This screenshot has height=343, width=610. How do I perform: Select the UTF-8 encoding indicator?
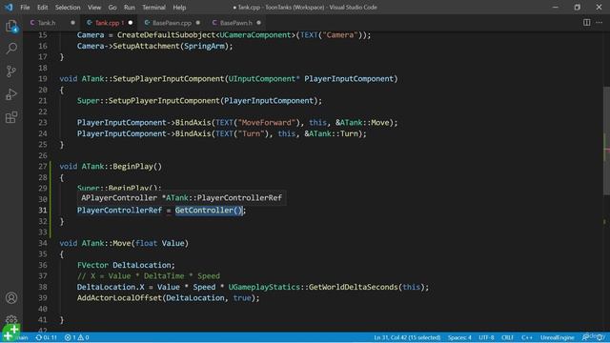(486, 337)
